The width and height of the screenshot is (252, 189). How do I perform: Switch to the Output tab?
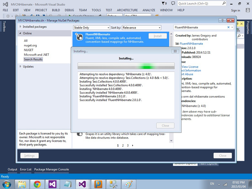(12, 169)
